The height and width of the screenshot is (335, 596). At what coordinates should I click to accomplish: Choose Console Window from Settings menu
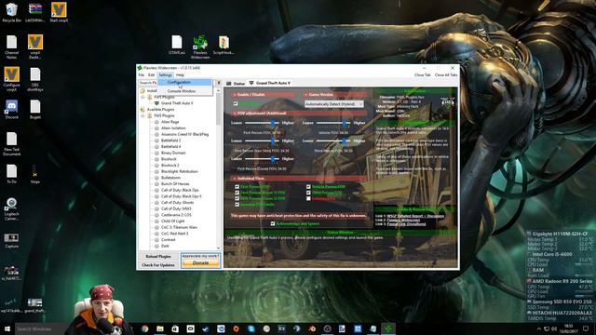tap(184, 91)
